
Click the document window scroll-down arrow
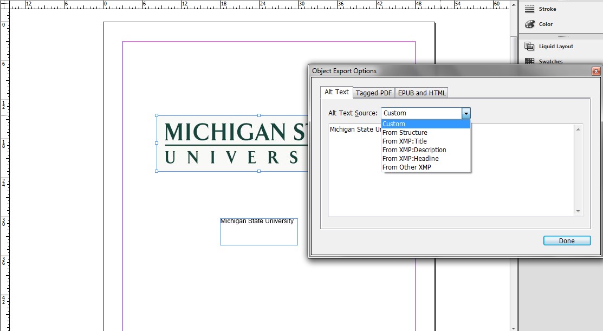pos(514,328)
